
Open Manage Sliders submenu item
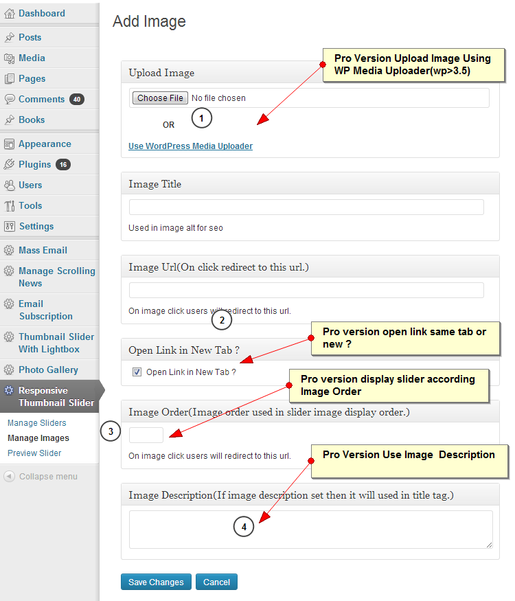click(x=37, y=423)
